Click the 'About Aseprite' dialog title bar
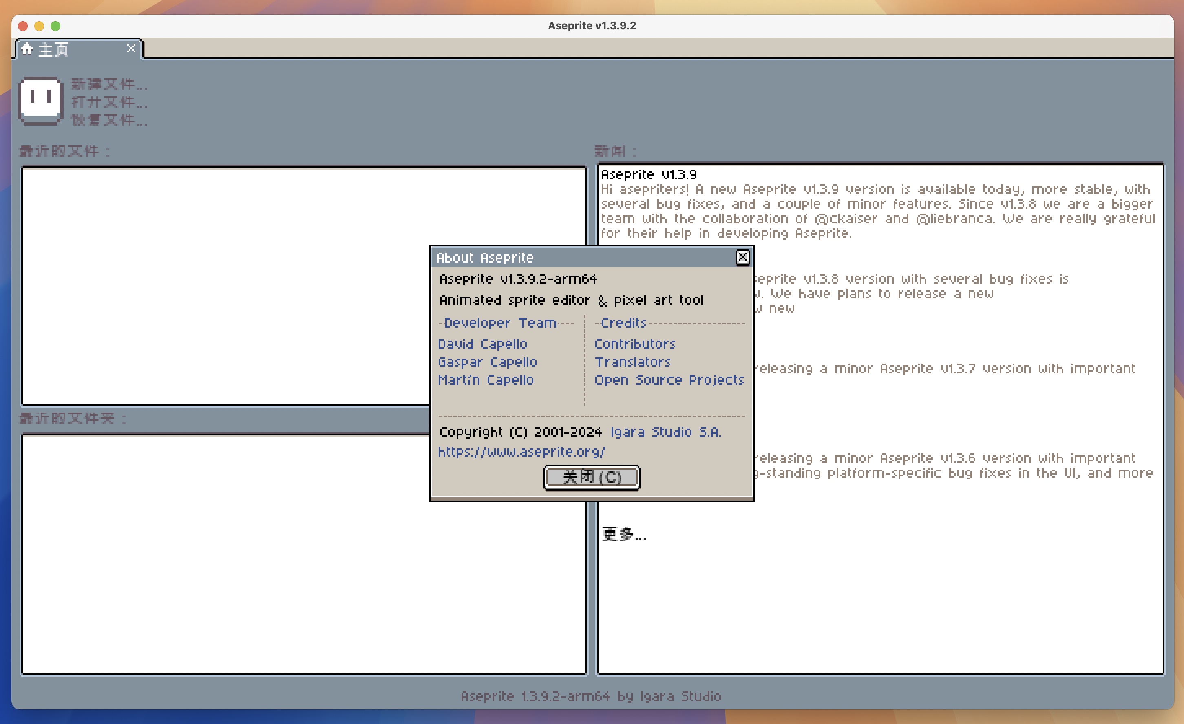1184x724 pixels. coord(581,258)
